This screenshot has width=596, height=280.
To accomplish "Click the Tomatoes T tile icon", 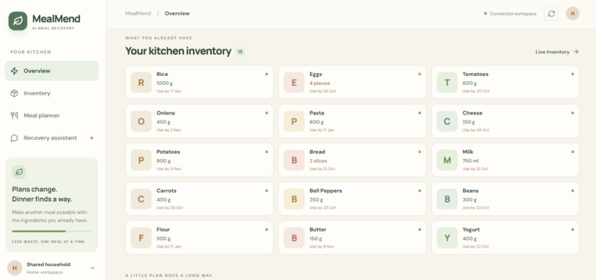I will pyautogui.click(x=447, y=83).
